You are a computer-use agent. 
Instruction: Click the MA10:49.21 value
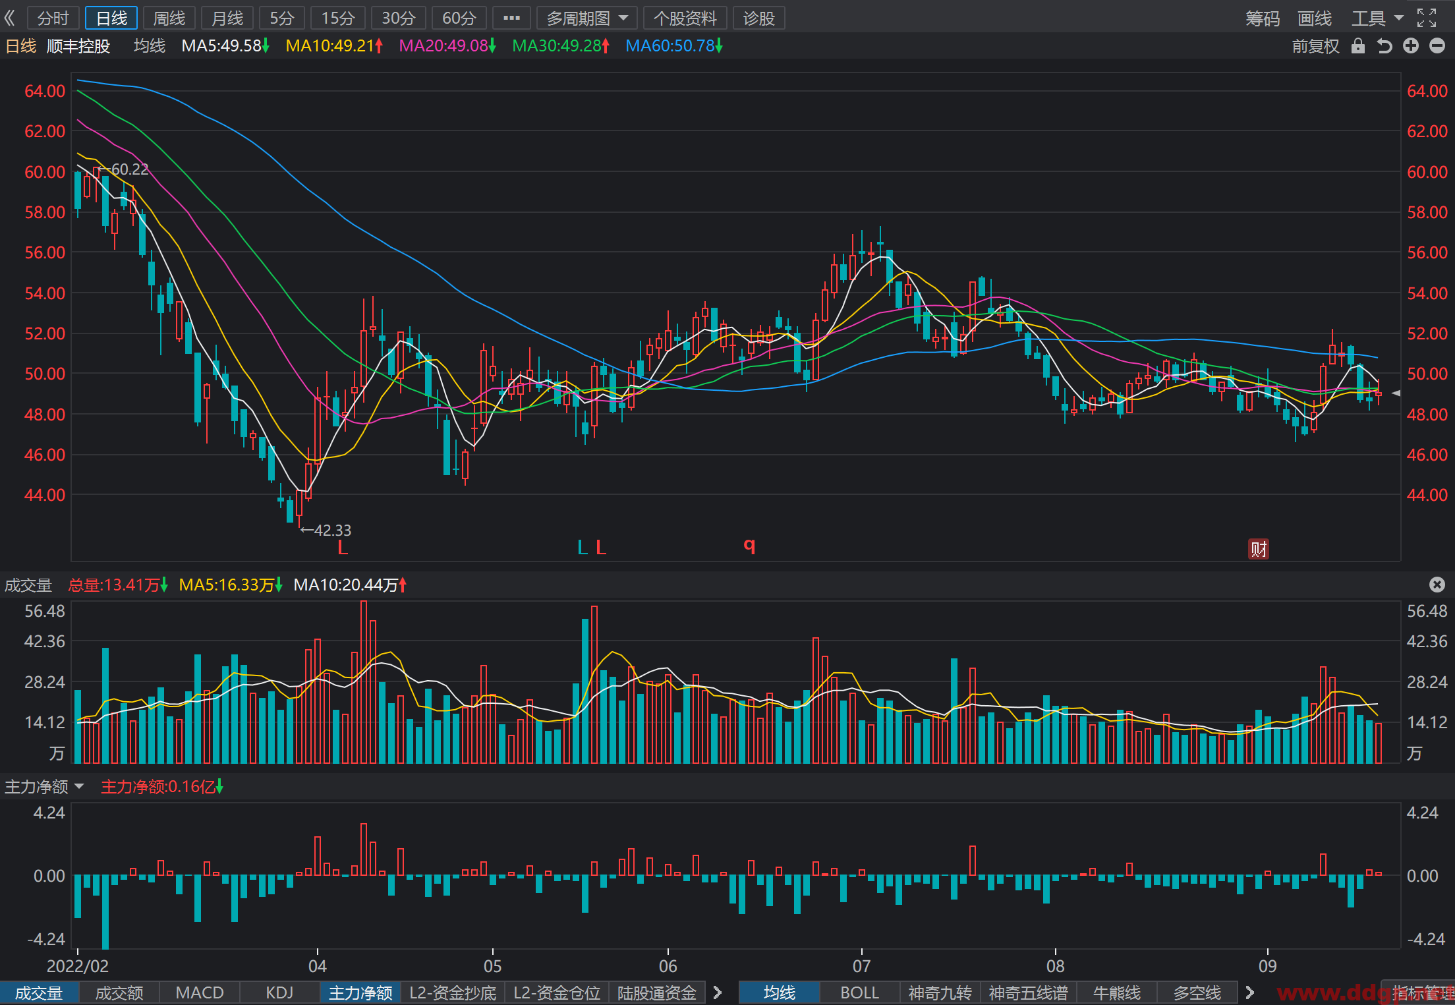pos(334,45)
